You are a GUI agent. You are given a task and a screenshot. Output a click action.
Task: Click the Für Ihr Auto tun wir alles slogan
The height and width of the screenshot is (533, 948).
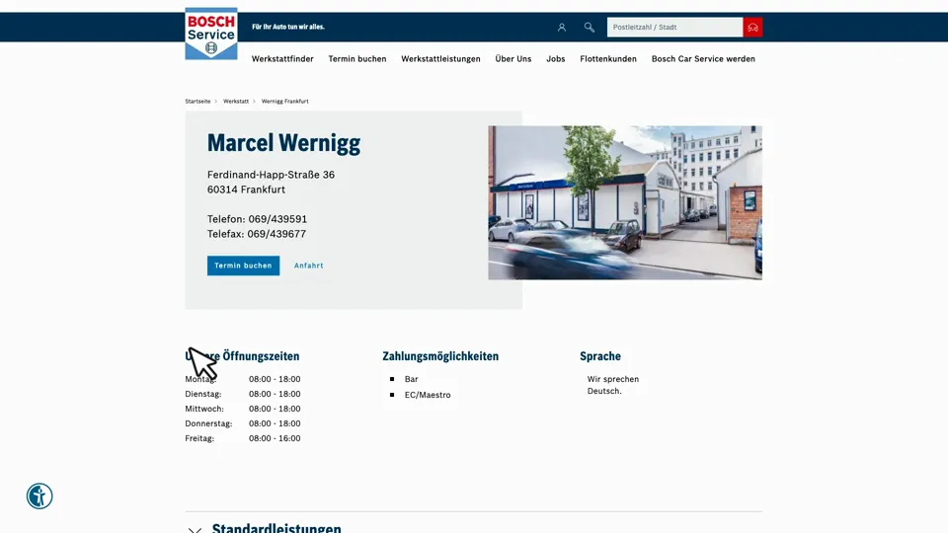[x=288, y=27]
